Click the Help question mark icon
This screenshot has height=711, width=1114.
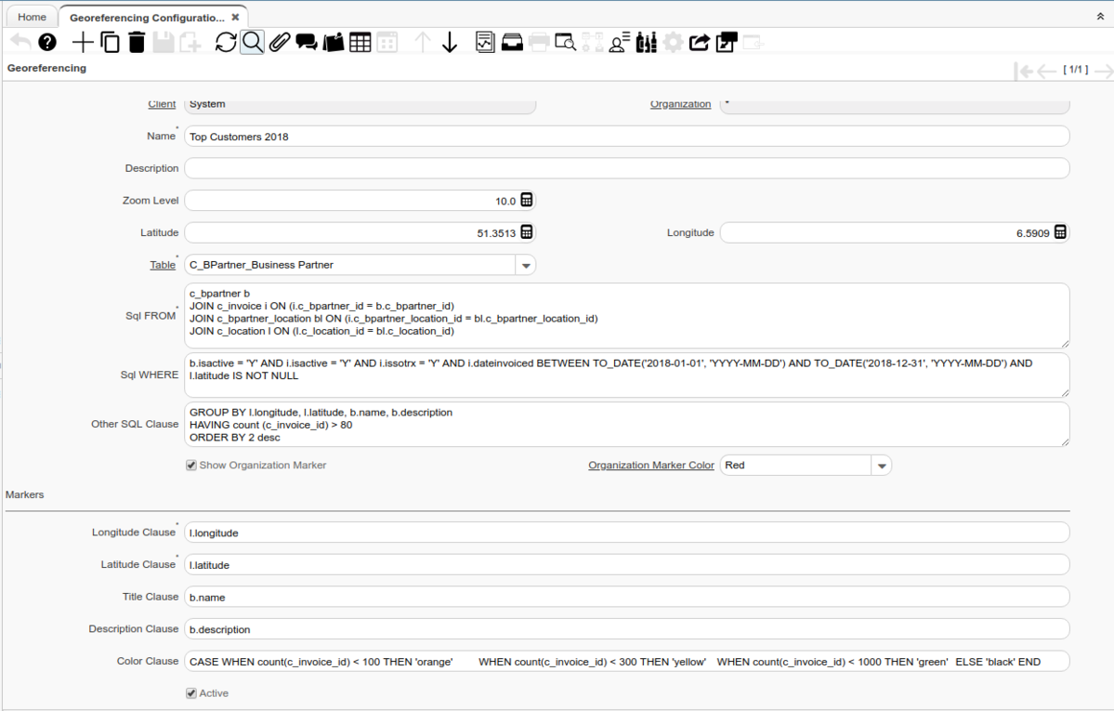coord(47,42)
